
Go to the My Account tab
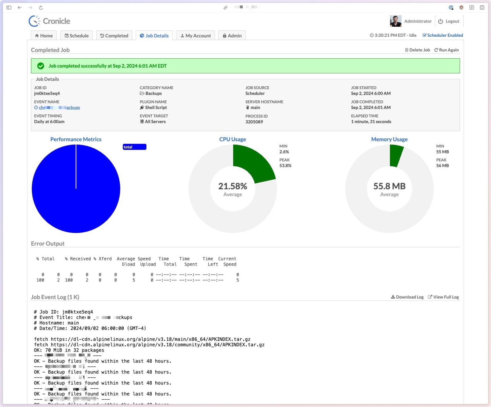point(195,36)
